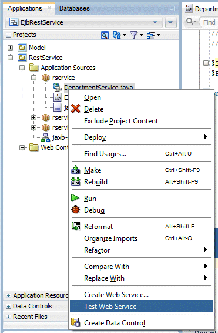Click the filter funnel icon
This screenshot has height=333, width=218.
pyautogui.click(x=133, y=35)
